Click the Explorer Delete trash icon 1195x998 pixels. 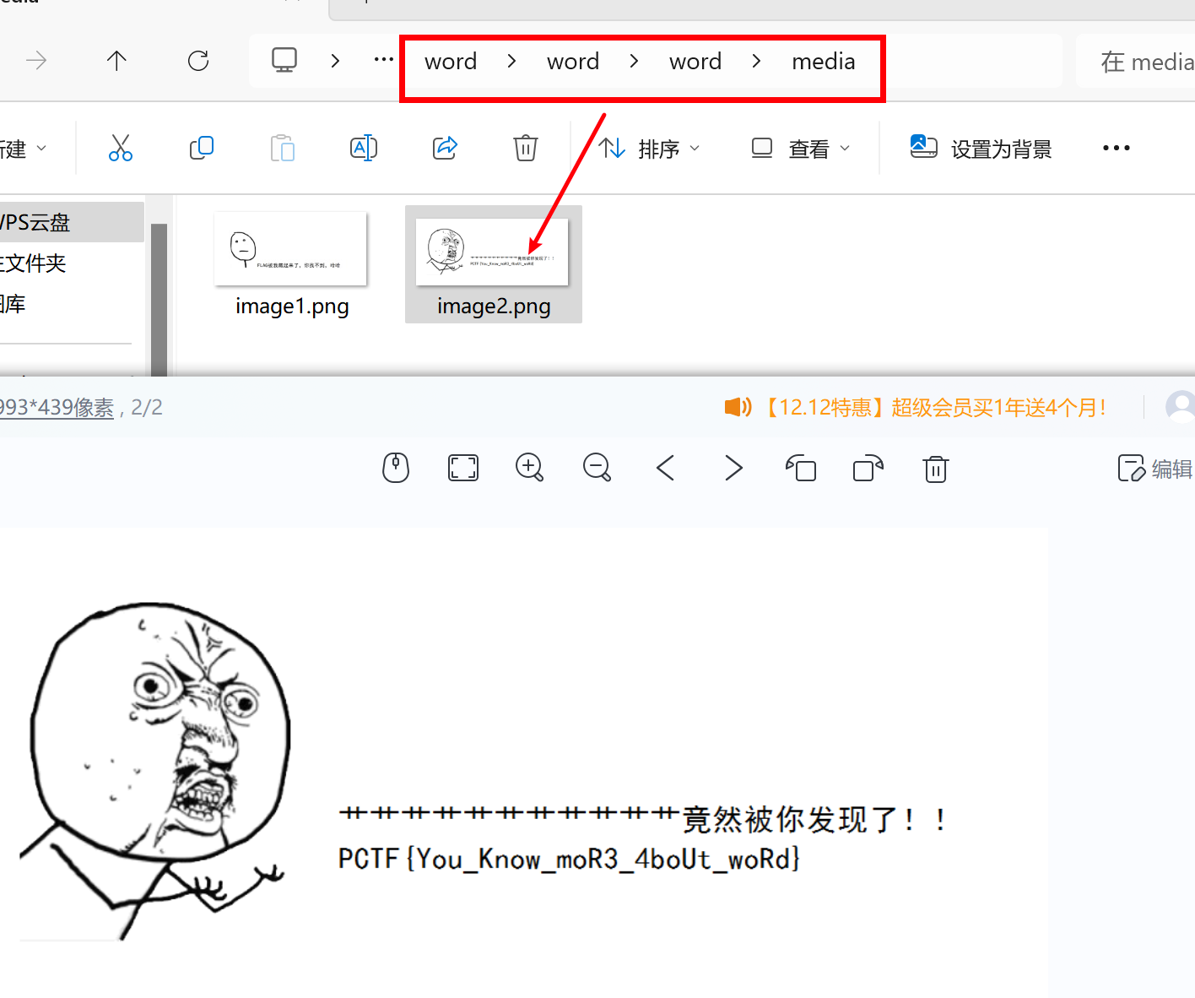pyautogui.click(x=526, y=148)
